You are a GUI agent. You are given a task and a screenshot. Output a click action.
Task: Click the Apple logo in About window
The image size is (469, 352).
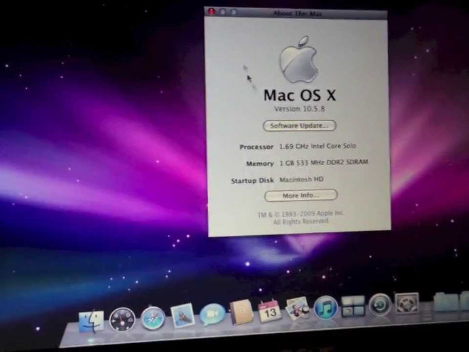(298, 60)
